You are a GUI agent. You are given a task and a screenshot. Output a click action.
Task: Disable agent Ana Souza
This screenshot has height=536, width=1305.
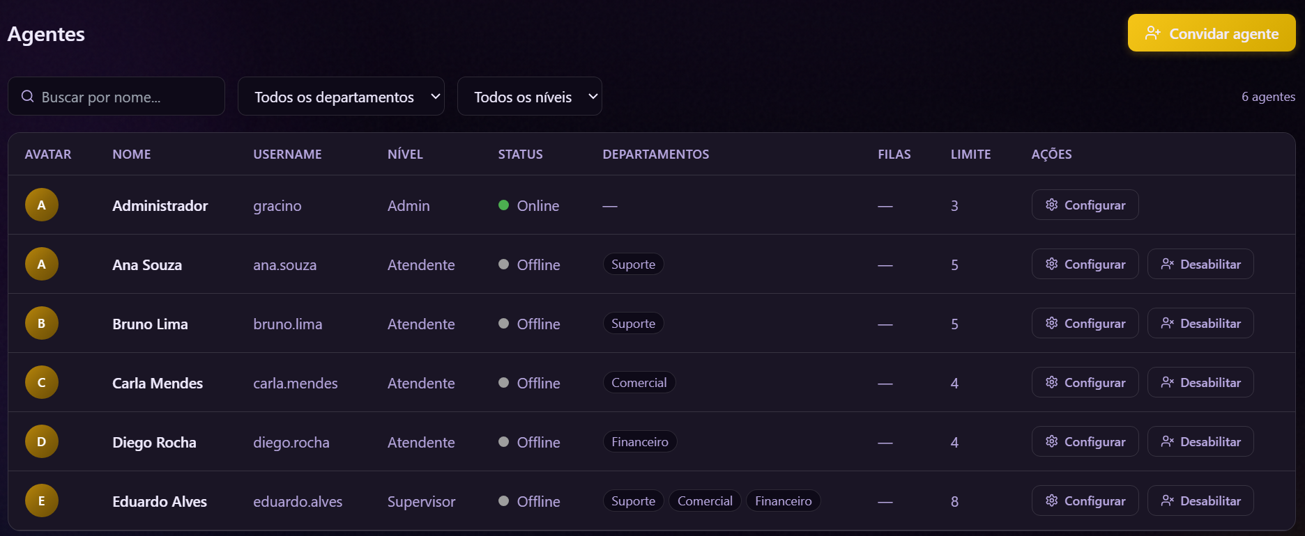(x=1200, y=265)
